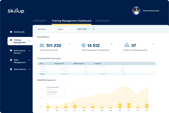
Task: Click the Funding (€) column header
Action: (x=98, y=64)
